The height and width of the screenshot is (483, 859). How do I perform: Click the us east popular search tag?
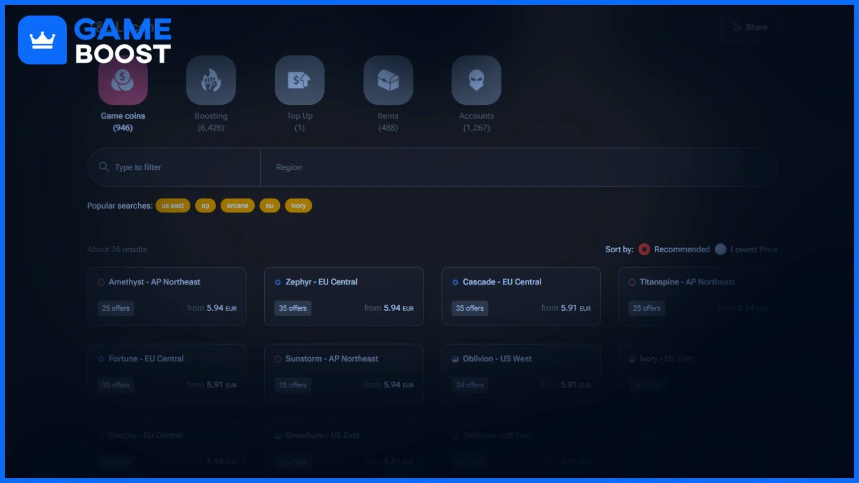[x=173, y=206]
